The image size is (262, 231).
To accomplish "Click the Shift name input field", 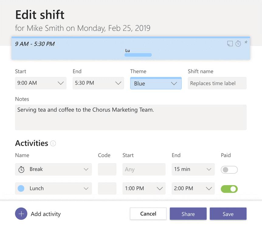I will [x=217, y=83].
